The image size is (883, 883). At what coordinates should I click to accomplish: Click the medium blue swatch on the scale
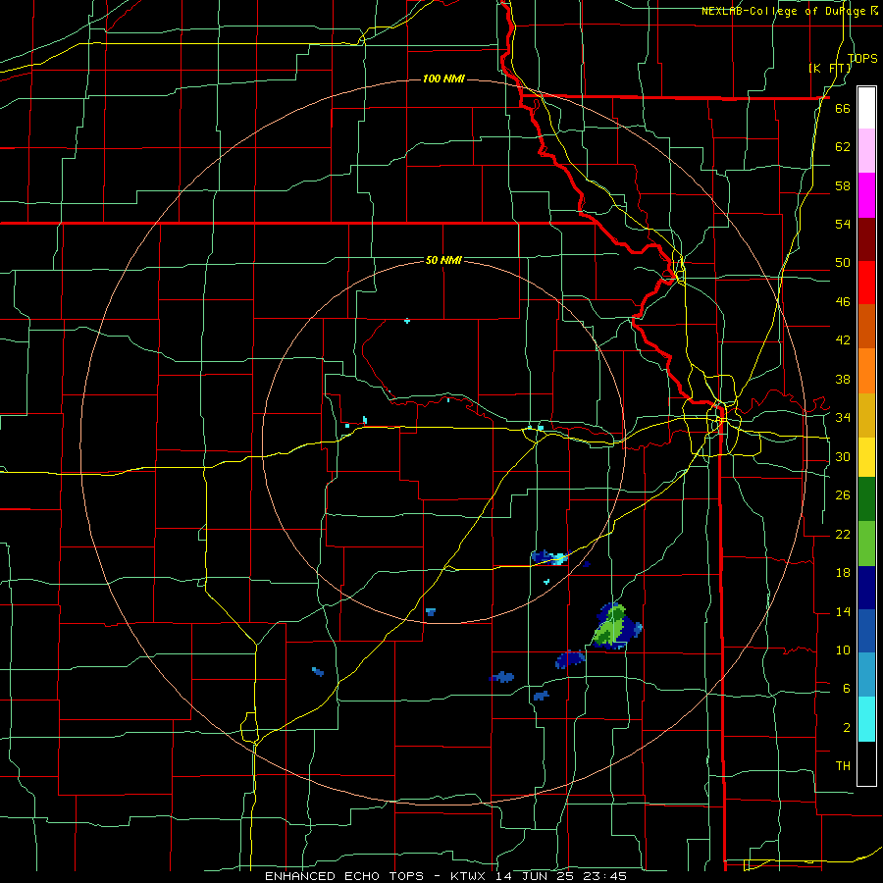click(x=866, y=631)
